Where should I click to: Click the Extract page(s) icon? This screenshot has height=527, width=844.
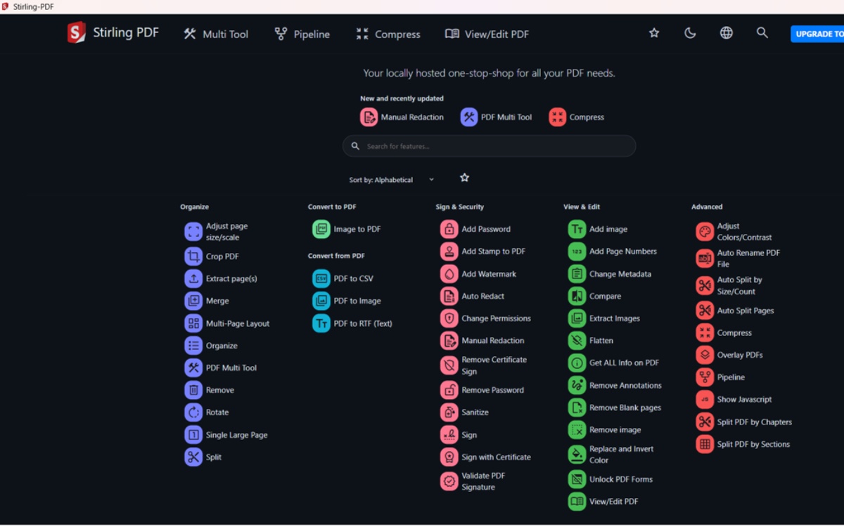coord(193,279)
